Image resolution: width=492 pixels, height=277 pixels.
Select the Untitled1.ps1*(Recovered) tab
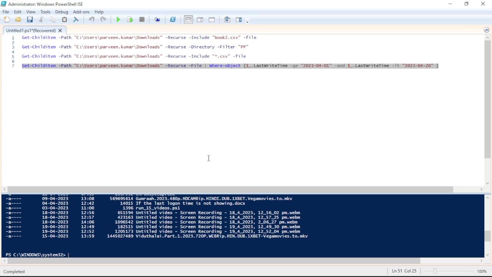(x=31, y=30)
